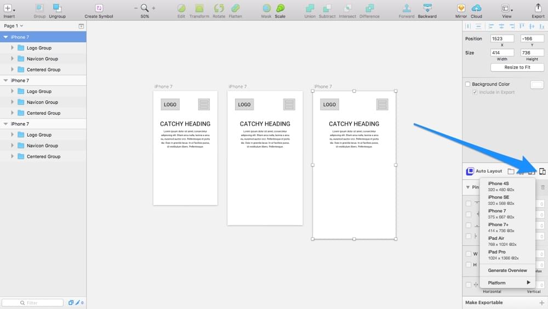Open the Mirror tool
548x309 pixels.
pos(461,8)
